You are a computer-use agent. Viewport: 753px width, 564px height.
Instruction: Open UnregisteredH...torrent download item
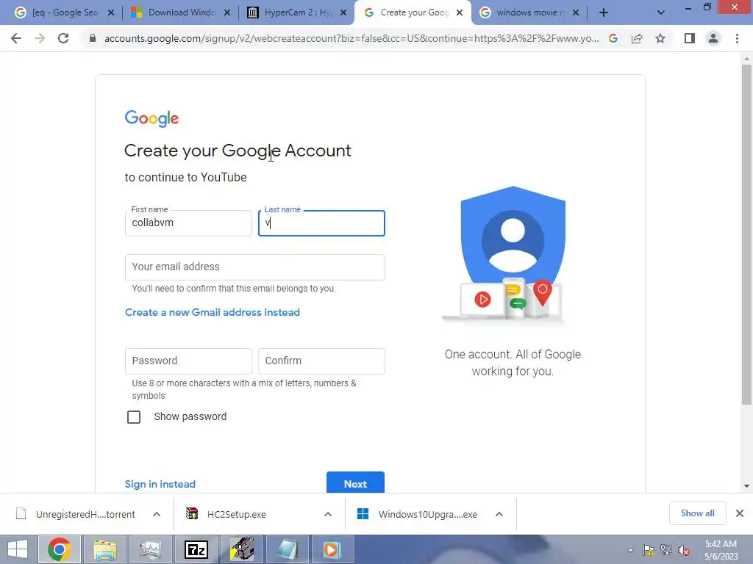[x=76, y=514]
